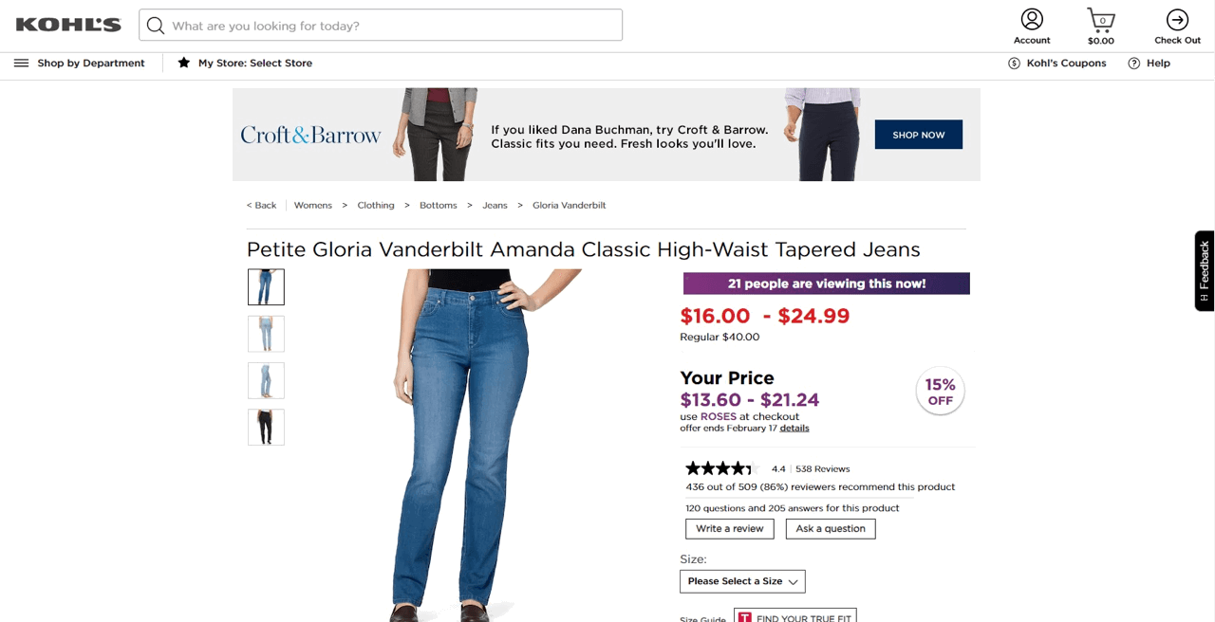Click the Kohl's Coupons dollar-sign icon
The width and height of the screenshot is (1215, 622).
(x=1015, y=63)
